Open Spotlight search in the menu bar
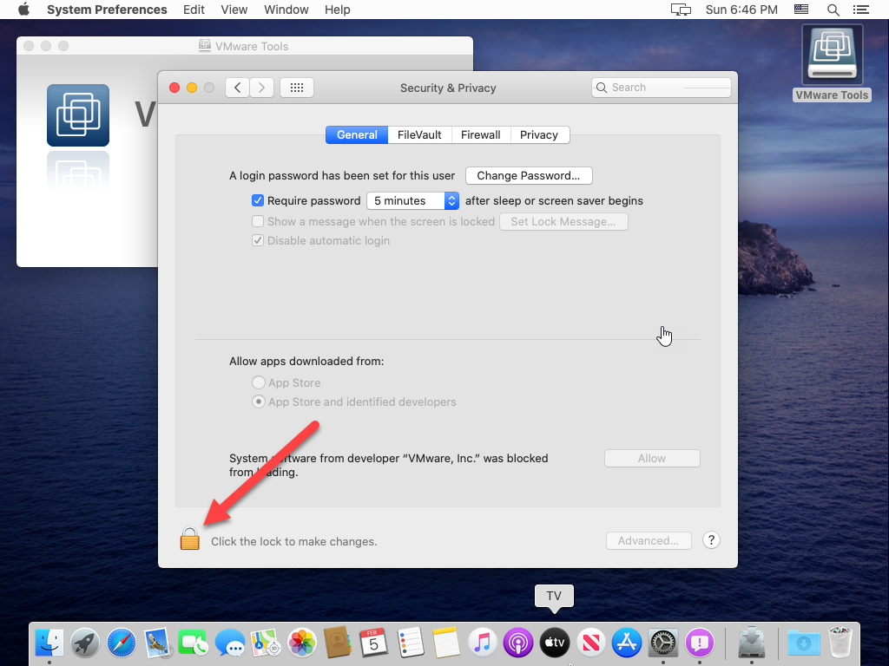 pyautogui.click(x=833, y=10)
